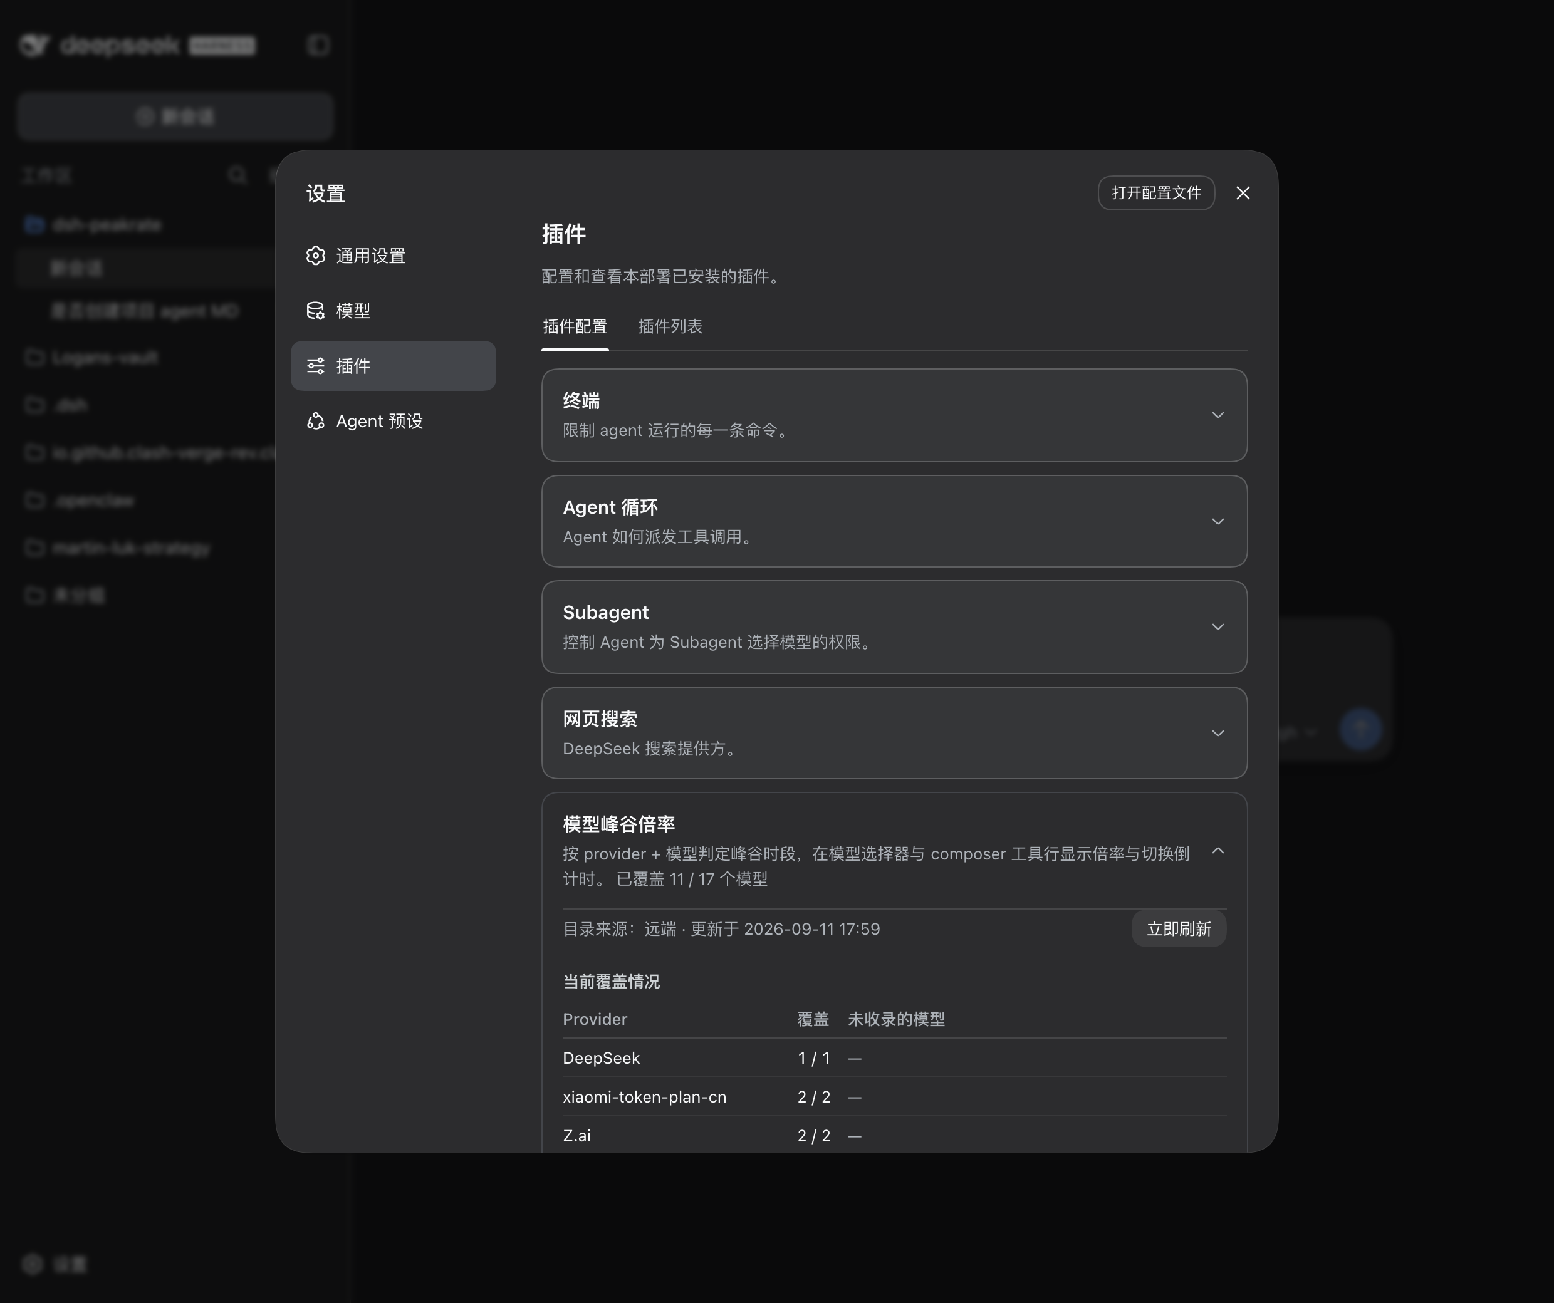The width and height of the screenshot is (1554, 1303).
Task: Open the Agent 预设 section
Action: (x=393, y=421)
